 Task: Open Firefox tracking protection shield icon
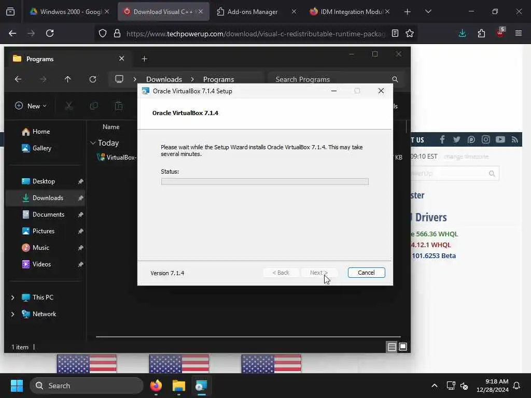103,33
